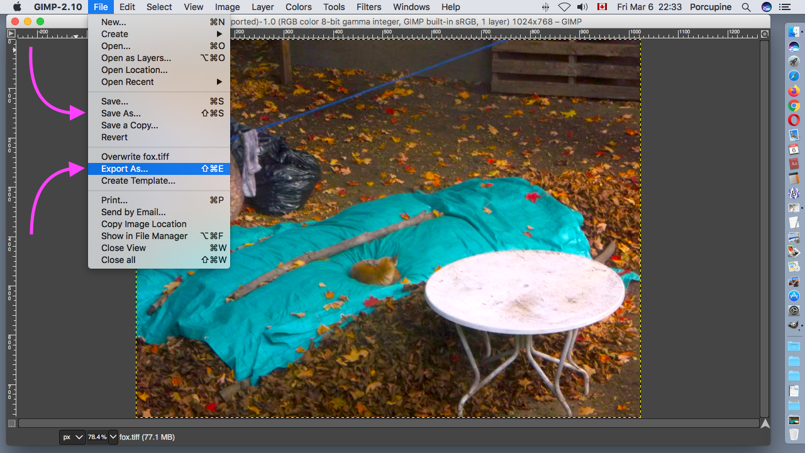Open Dictionary in the Dock
The width and height of the screenshot is (805, 453).
(794, 164)
